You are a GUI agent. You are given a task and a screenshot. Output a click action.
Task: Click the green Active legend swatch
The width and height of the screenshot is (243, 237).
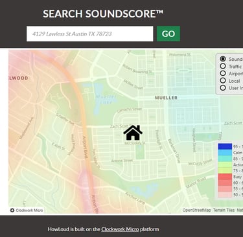coord(225,164)
